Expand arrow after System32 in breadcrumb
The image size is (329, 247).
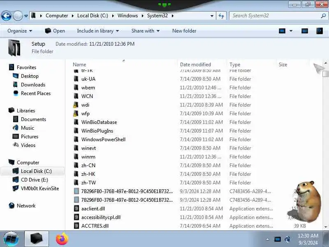pyautogui.click(x=172, y=16)
